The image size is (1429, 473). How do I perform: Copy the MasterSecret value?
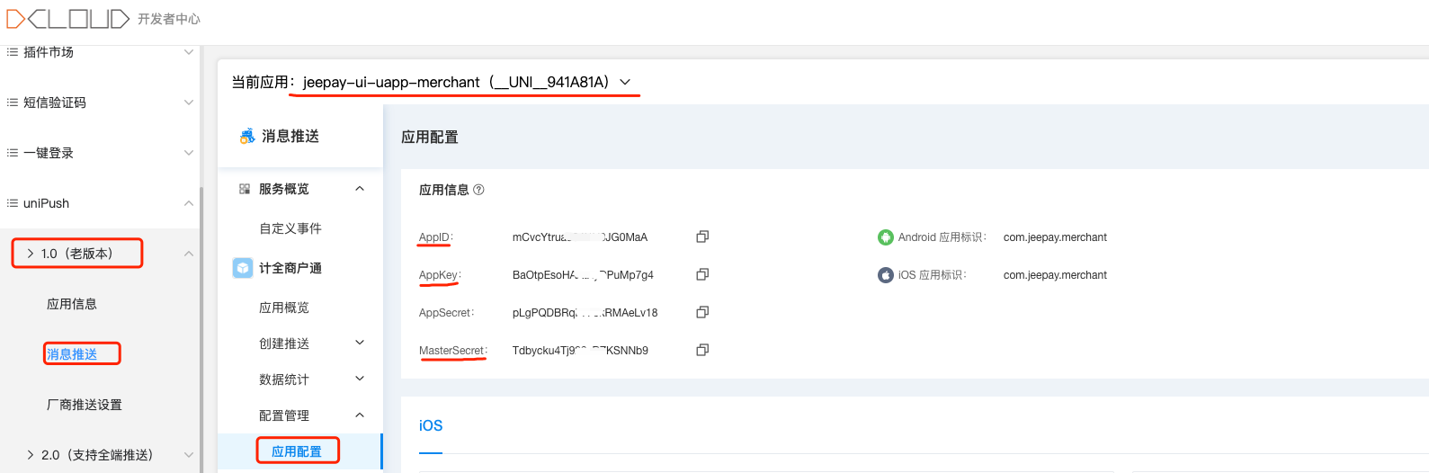pyautogui.click(x=702, y=350)
